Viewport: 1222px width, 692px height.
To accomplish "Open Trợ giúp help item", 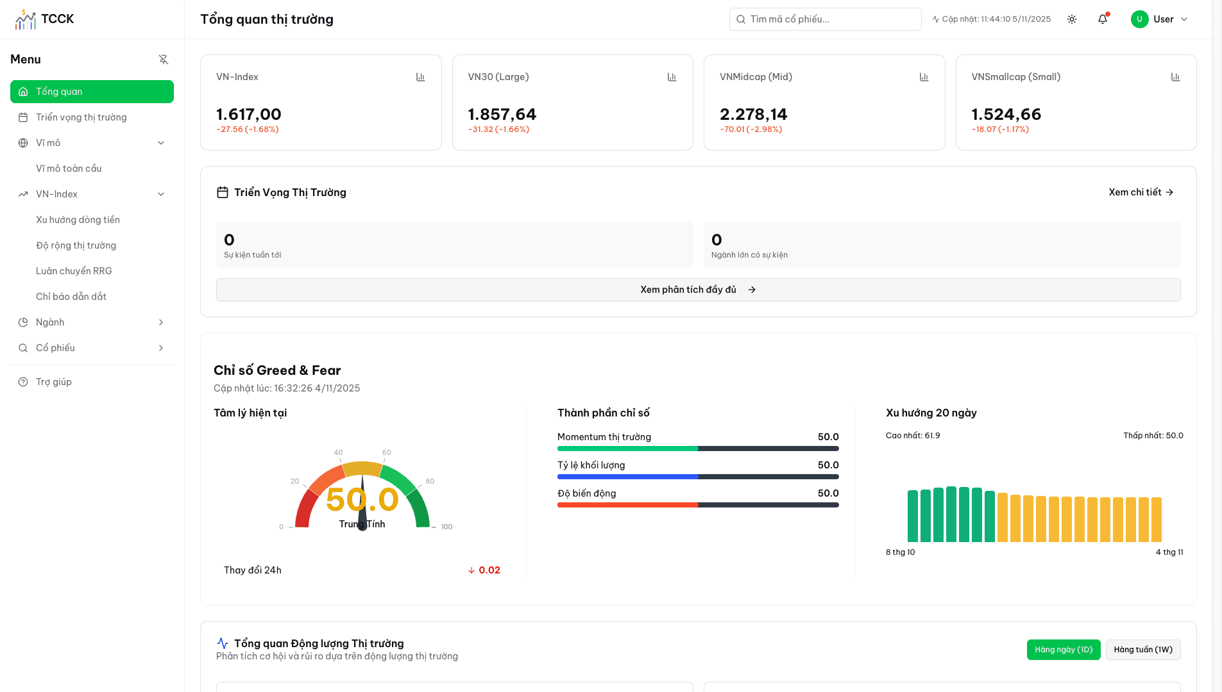I will point(54,382).
